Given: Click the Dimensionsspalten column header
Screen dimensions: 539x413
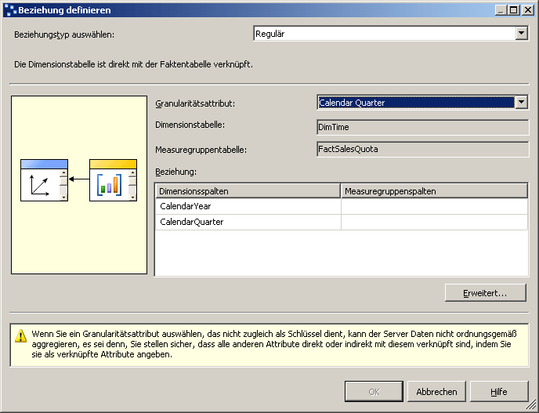Looking at the screenshot, I should click(x=248, y=191).
